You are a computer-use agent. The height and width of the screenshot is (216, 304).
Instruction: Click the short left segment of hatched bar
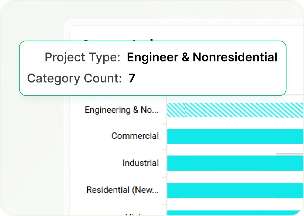click(x=176, y=110)
